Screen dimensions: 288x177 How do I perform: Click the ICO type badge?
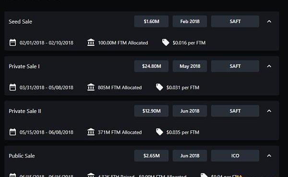[235, 156]
